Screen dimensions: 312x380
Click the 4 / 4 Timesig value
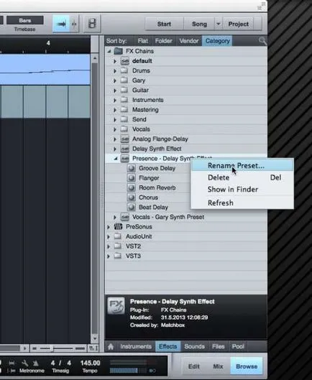click(60, 363)
